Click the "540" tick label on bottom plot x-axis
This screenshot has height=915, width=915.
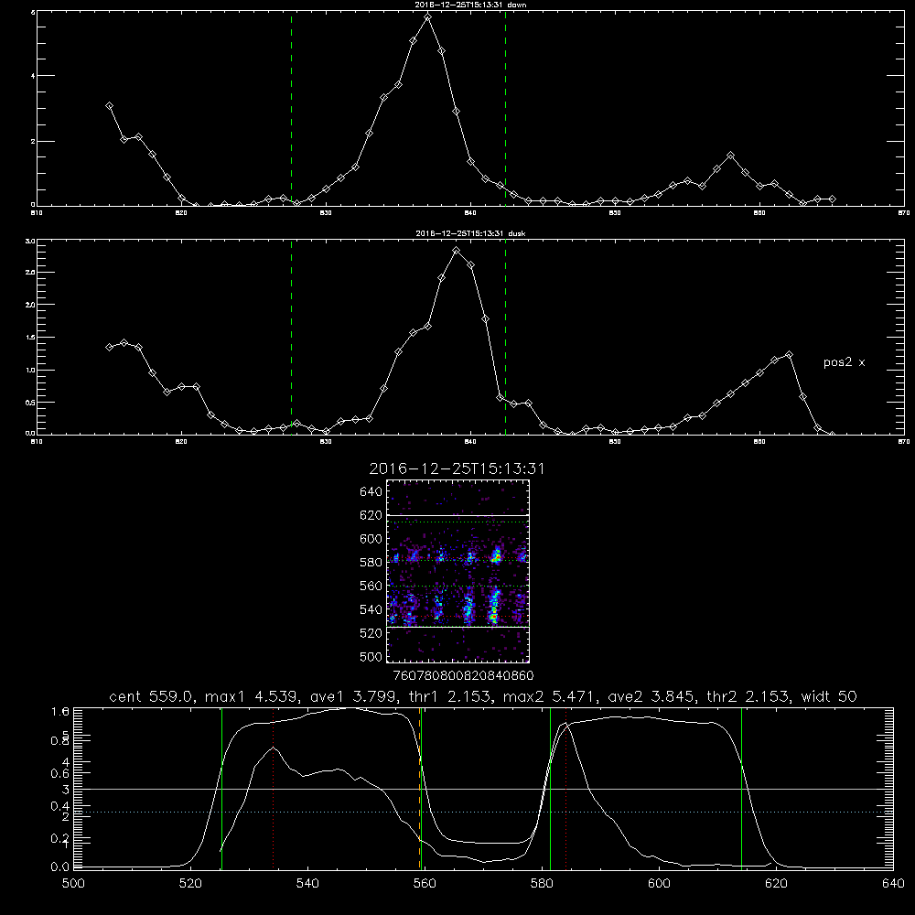click(x=307, y=884)
